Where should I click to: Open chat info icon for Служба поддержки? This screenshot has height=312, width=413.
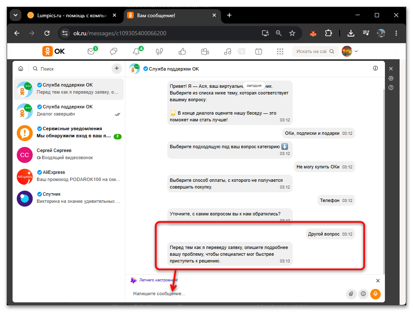375,68
